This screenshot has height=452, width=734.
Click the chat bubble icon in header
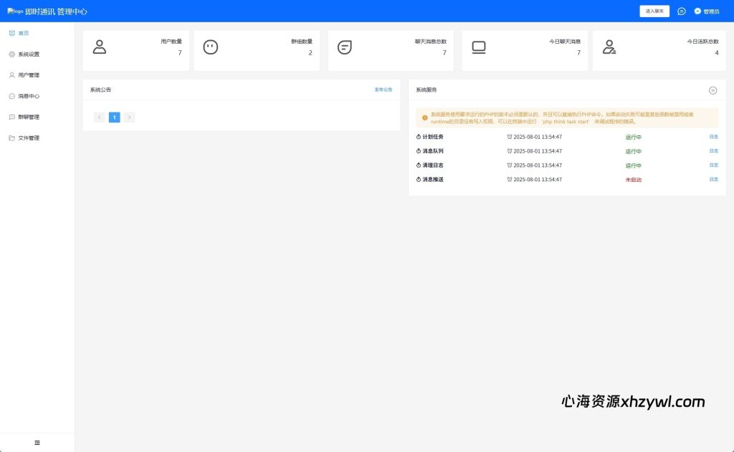[682, 11]
